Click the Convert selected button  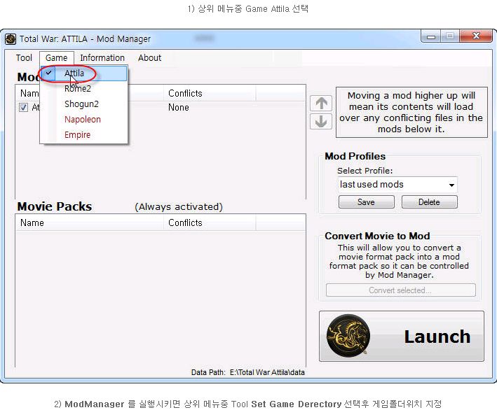(x=401, y=290)
